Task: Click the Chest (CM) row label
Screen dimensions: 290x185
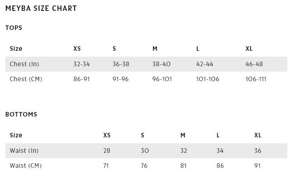Action: [x=26, y=79]
